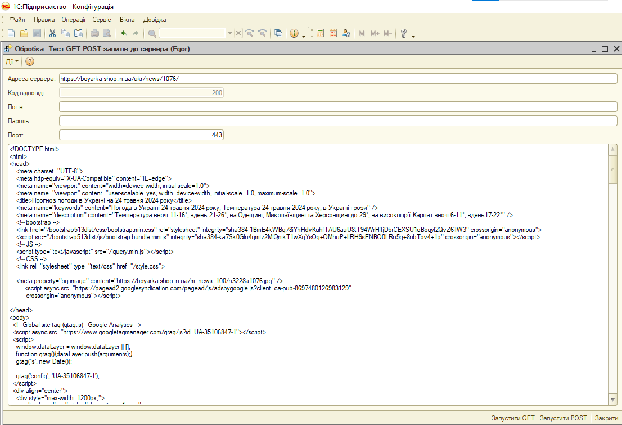Click the M- memory subtract button
This screenshot has width=622, height=425.
[387, 33]
